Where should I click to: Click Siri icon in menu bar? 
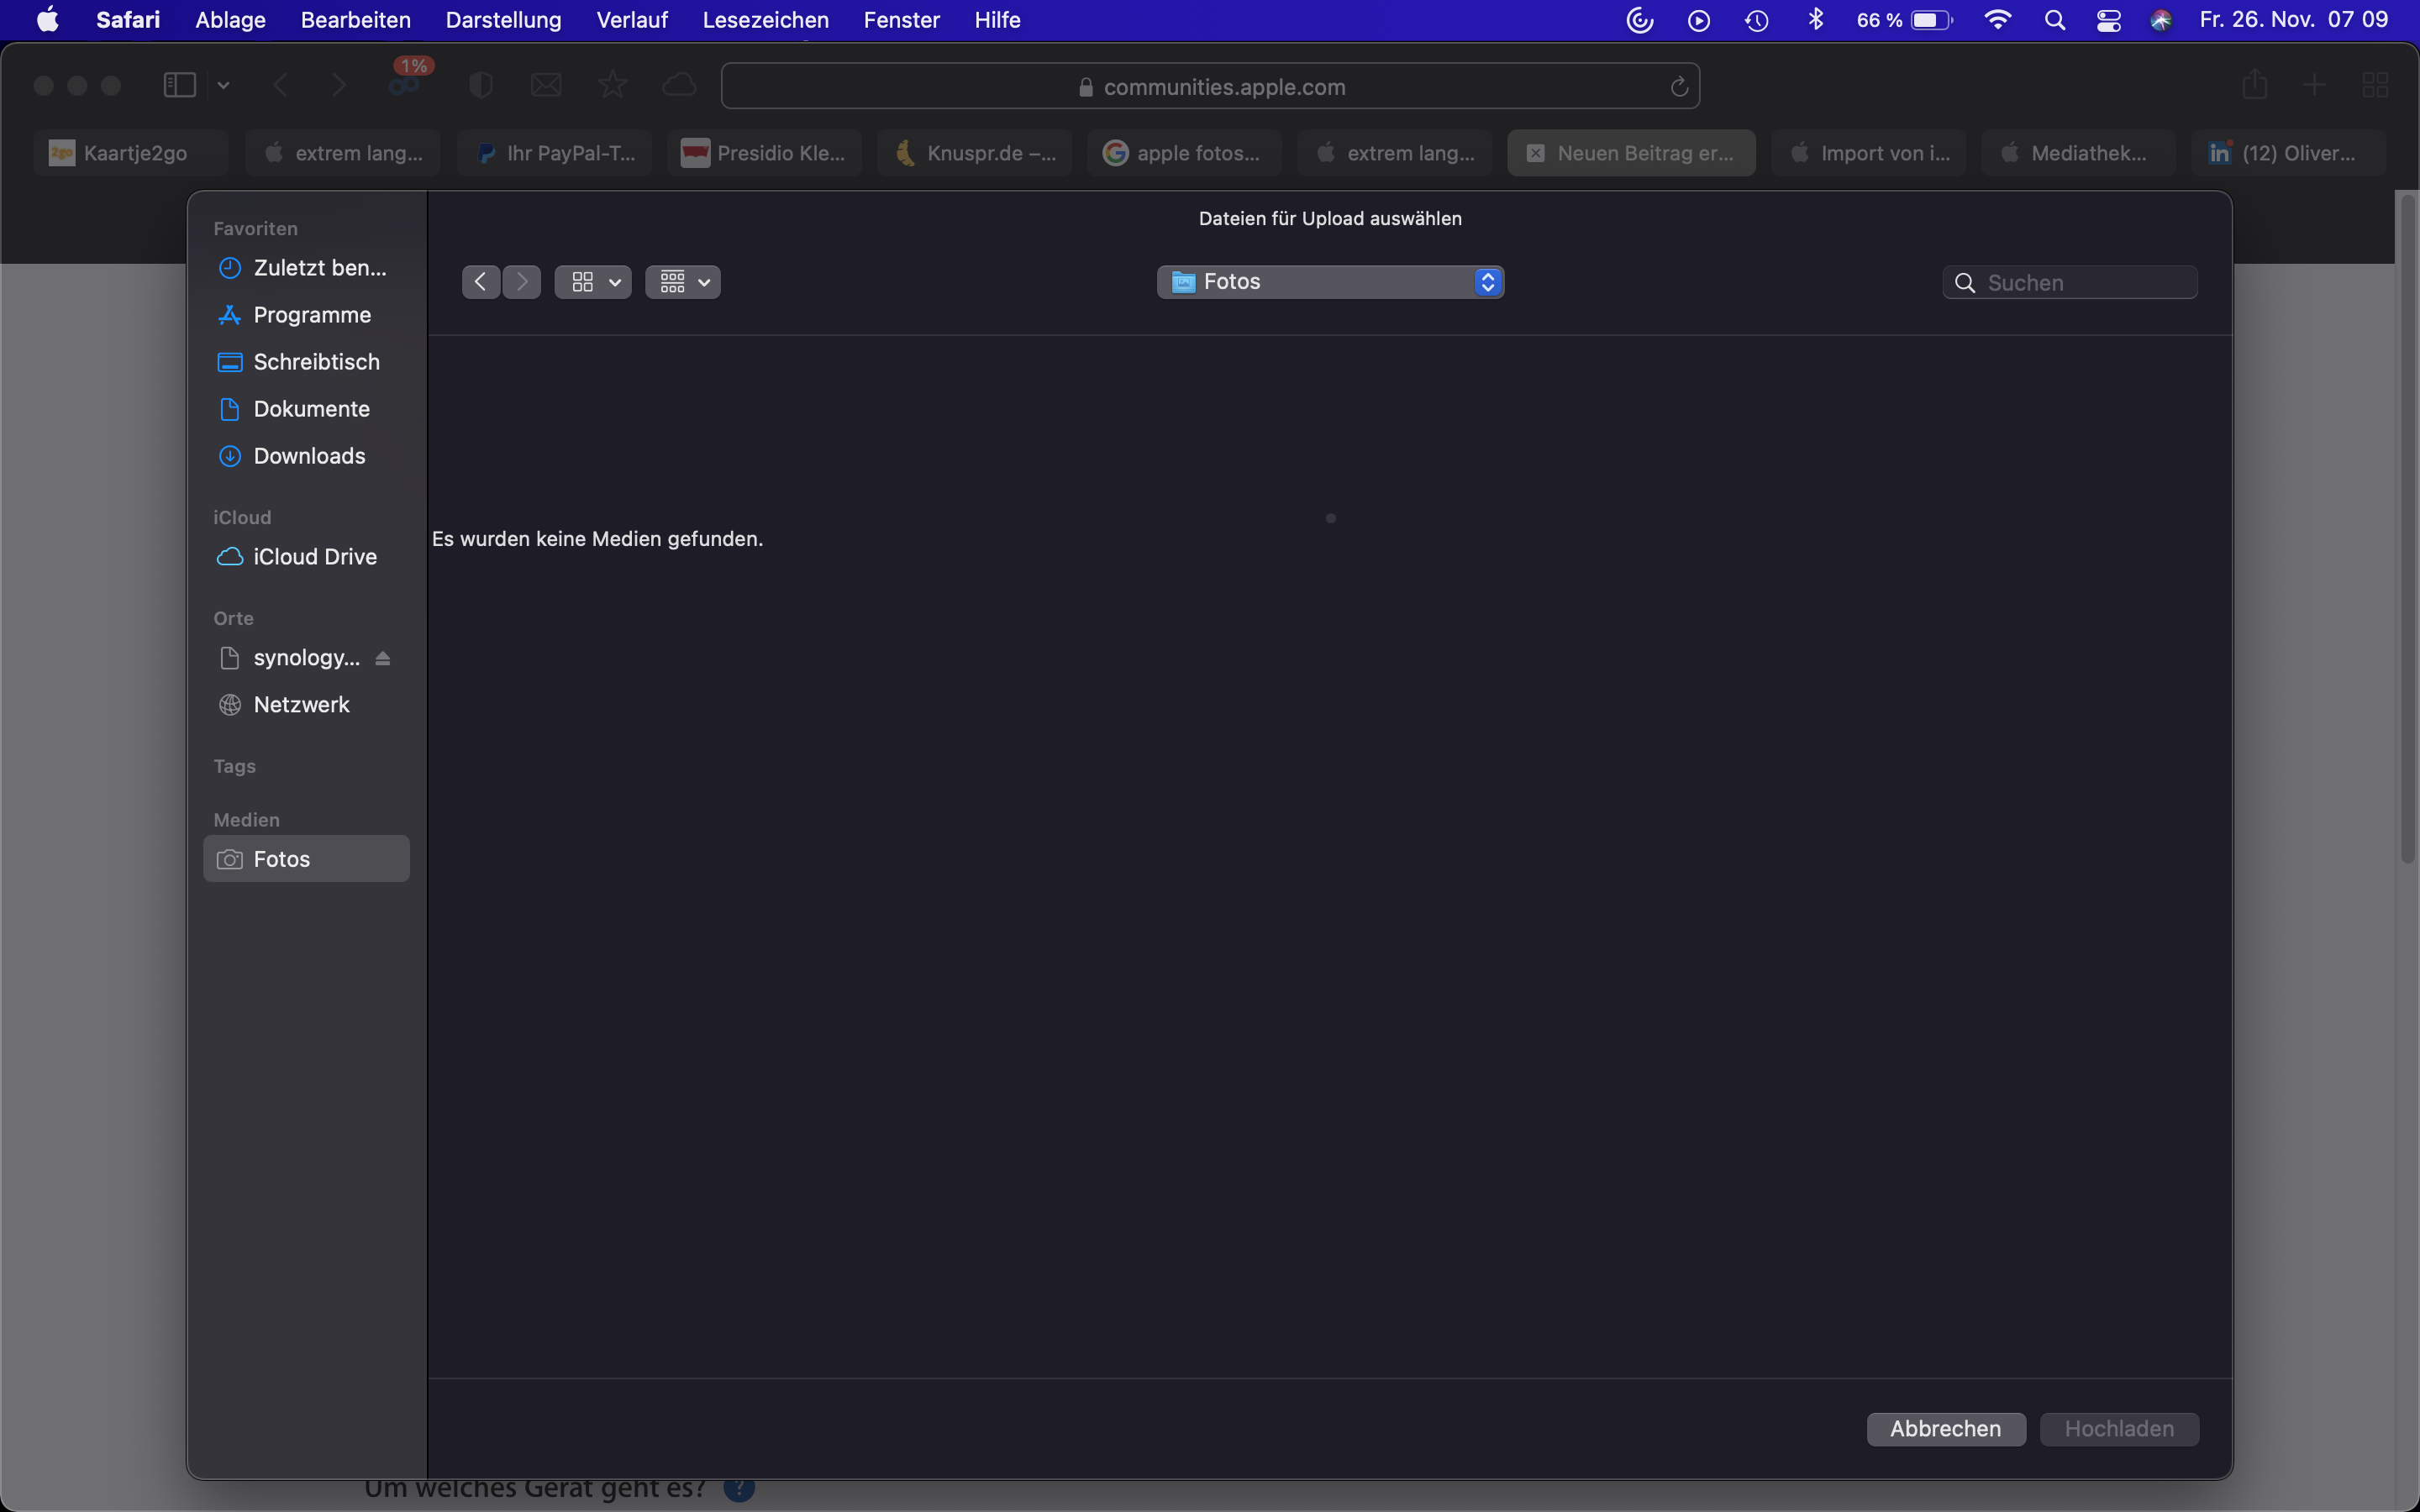pyautogui.click(x=2160, y=20)
